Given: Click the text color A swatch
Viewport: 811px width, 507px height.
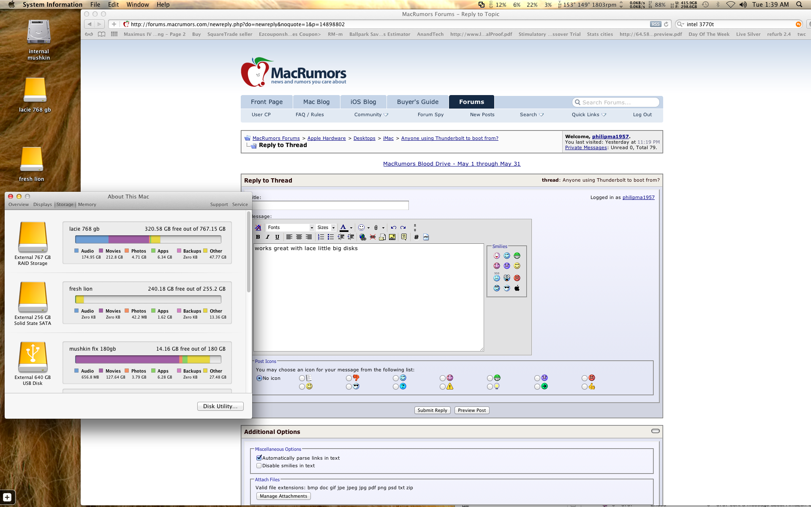Looking at the screenshot, I should click(344, 227).
